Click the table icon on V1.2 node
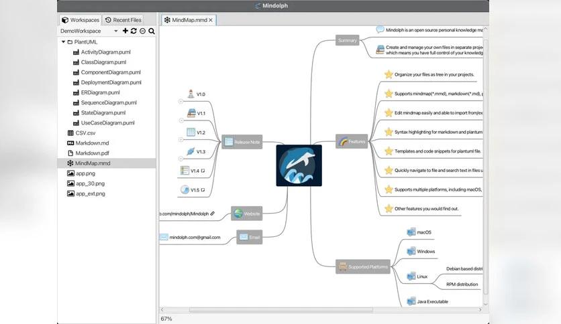Image resolution: width=561 pixels, height=324 pixels. [191, 132]
